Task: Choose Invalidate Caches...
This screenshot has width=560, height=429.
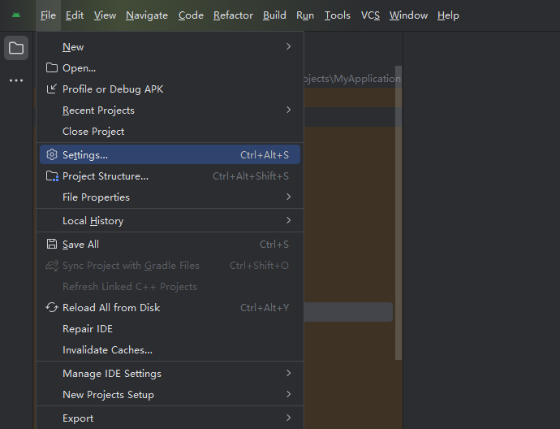Action: coord(170,349)
